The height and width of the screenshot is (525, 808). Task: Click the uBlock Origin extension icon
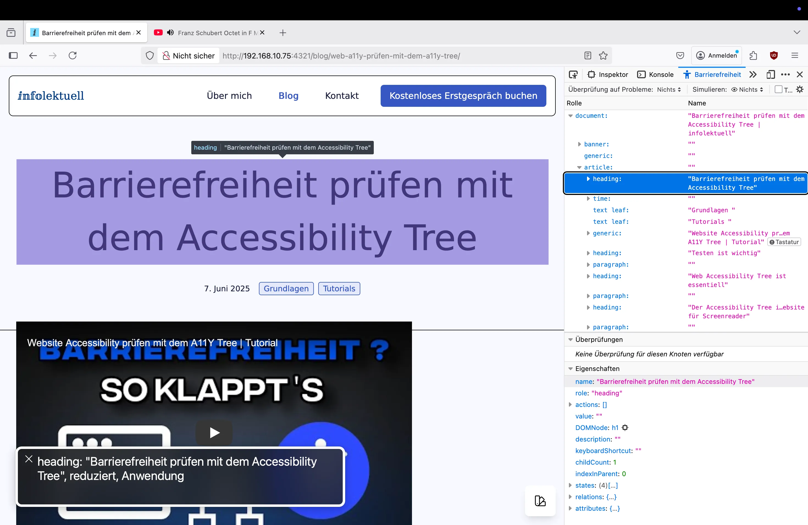pos(774,55)
